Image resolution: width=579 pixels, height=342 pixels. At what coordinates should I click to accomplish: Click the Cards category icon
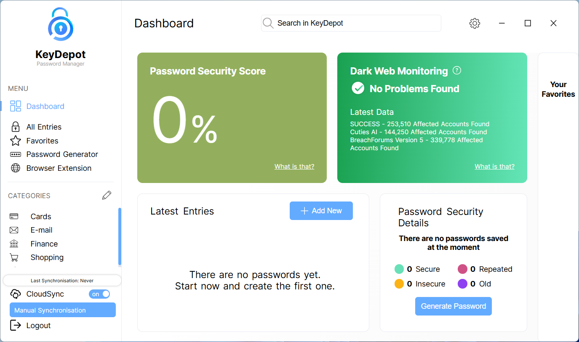[x=14, y=217]
